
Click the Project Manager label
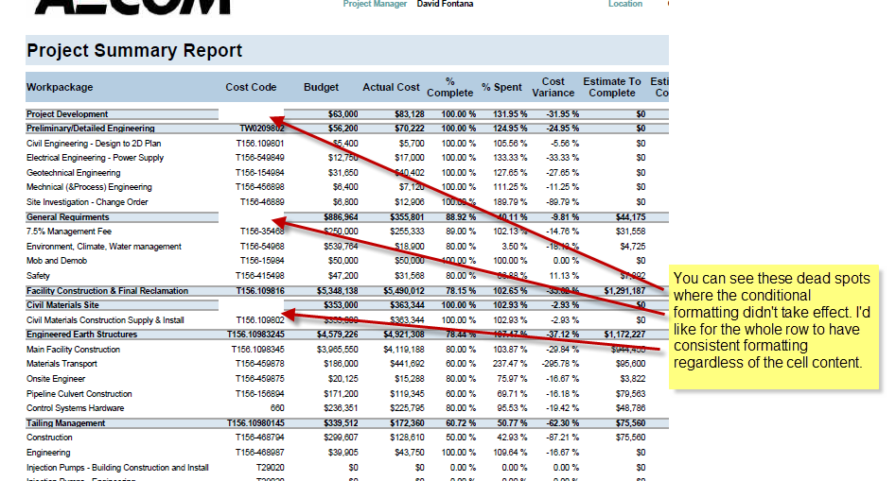[x=375, y=4]
